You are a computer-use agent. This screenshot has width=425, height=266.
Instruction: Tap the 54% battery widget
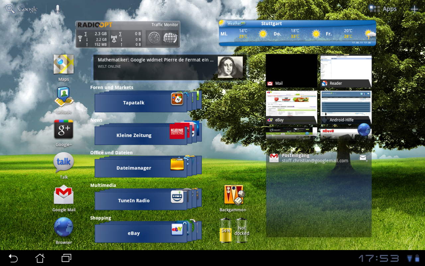click(x=226, y=230)
